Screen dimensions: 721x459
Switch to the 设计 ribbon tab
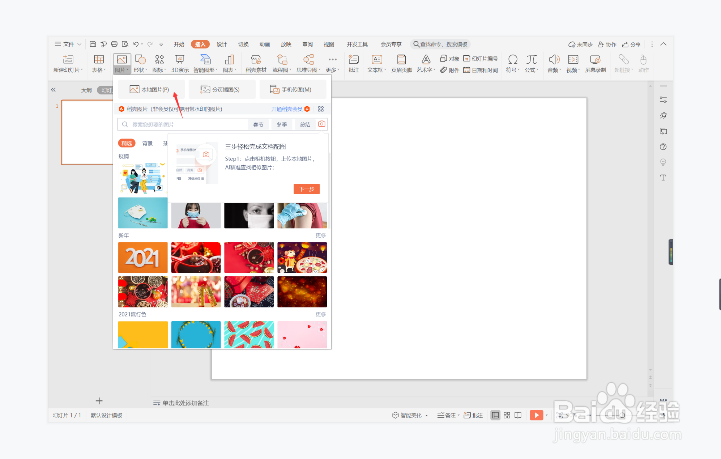pyautogui.click(x=222, y=44)
